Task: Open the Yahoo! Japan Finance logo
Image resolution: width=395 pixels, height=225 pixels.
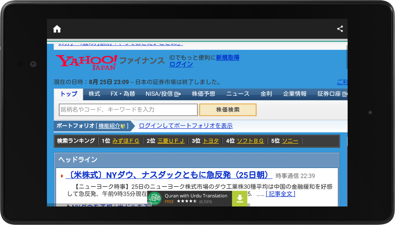Action: click(x=110, y=62)
